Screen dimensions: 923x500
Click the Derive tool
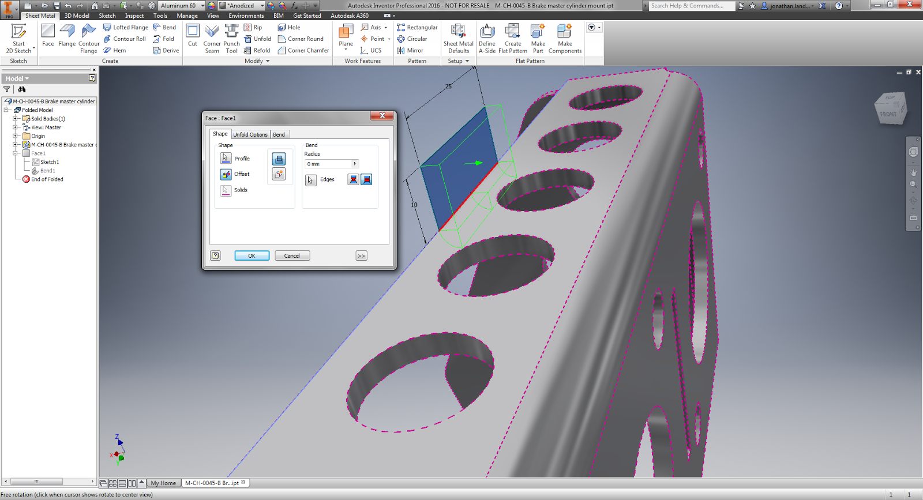pyautogui.click(x=166, y=50)
